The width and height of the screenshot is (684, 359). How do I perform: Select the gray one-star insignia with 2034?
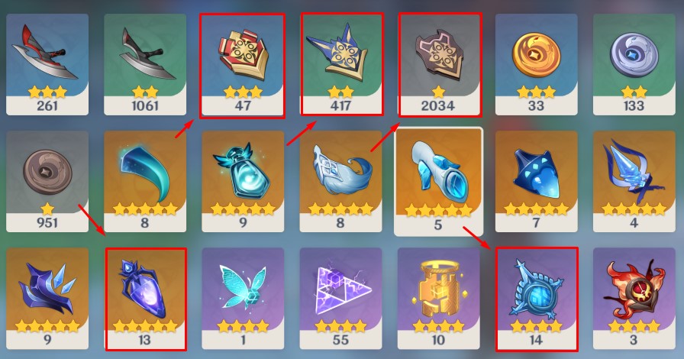tap(438, 65)
